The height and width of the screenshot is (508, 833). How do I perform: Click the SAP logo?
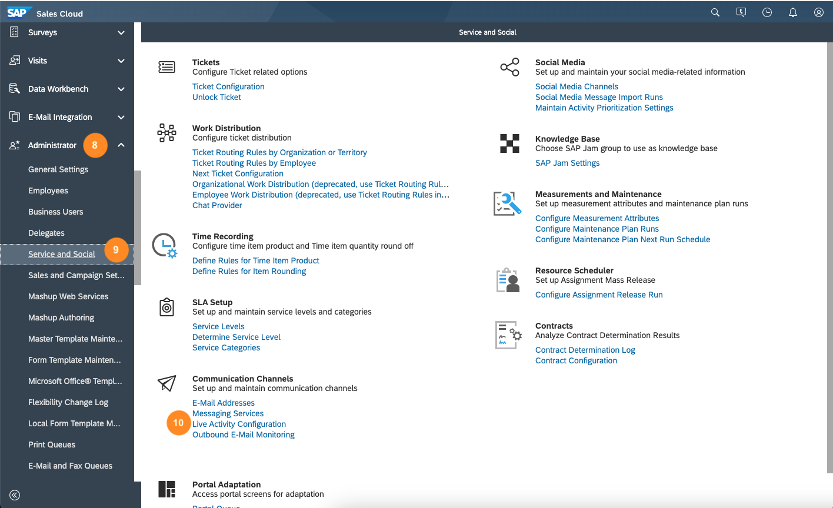(18, 12)
